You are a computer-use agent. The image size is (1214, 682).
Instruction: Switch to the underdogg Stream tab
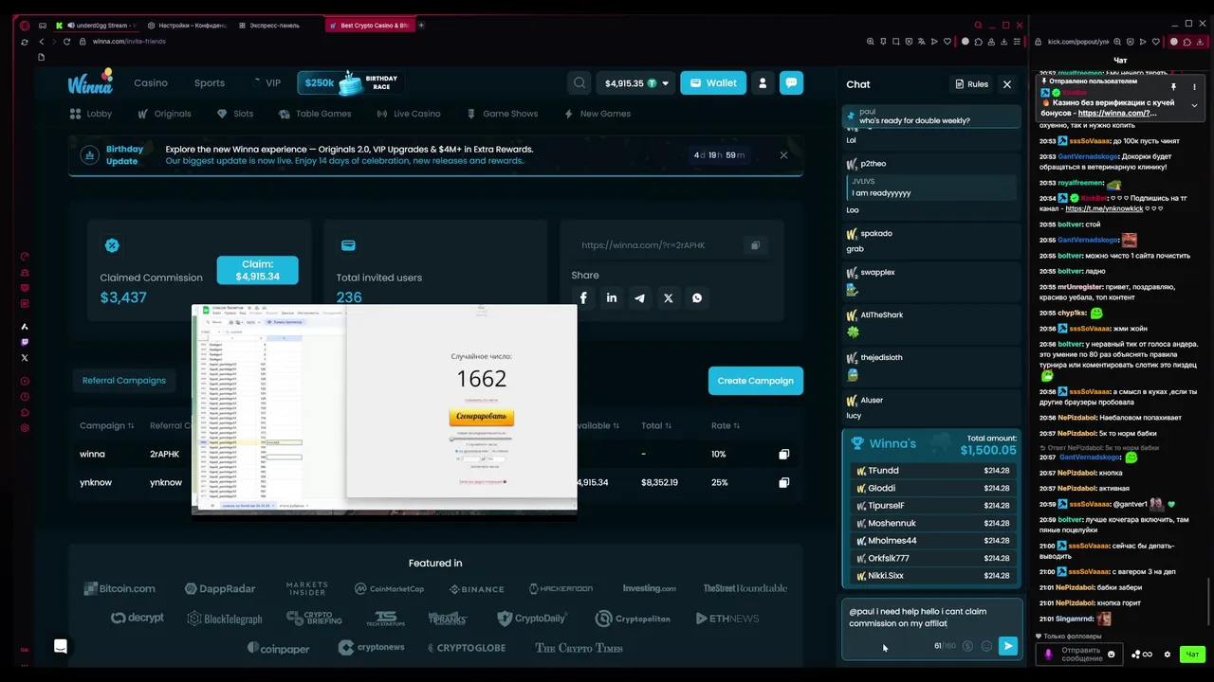(x=97, y=26)
